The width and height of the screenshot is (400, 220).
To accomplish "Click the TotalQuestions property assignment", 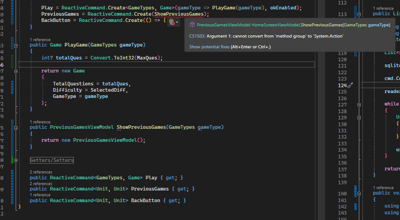I will click(x=92, y=84).
